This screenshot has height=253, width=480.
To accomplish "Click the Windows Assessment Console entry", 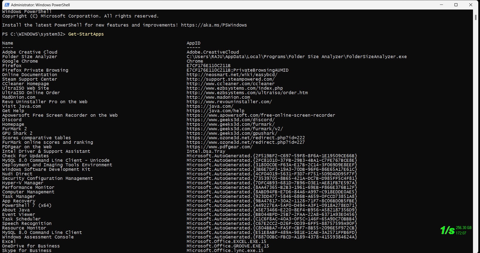I will pyautogui.click(x=38, y=237).
